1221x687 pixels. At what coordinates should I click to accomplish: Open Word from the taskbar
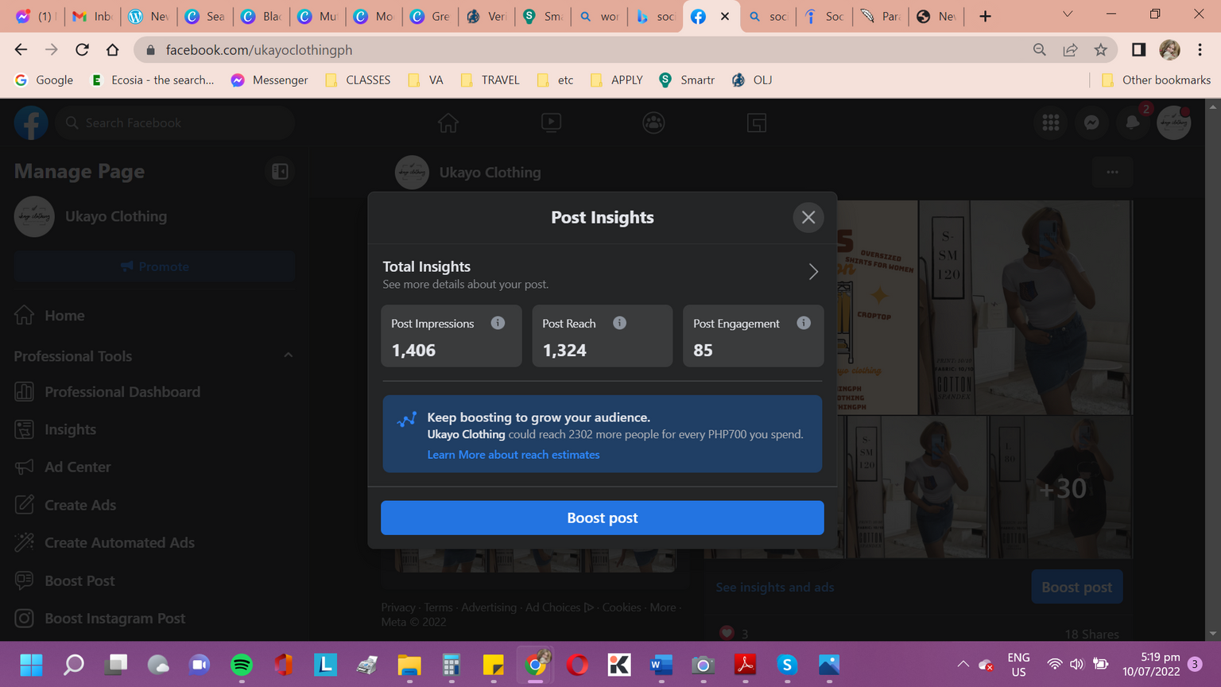pos(661,664)
